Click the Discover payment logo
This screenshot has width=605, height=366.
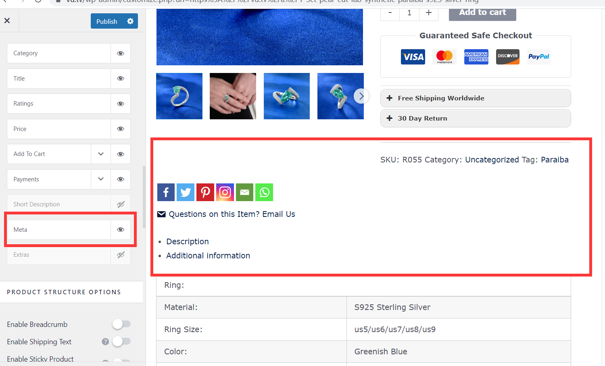coord(507,57)
